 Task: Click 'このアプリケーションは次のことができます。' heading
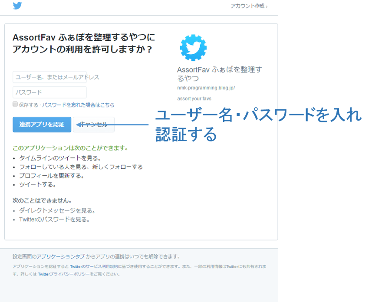[x=70, y=148]
